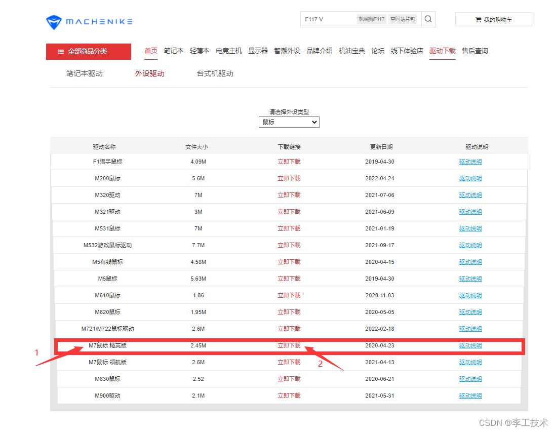Download the M532游戏鼠标驱动
This screenshot has height=432, width=556.
(289, 245)
